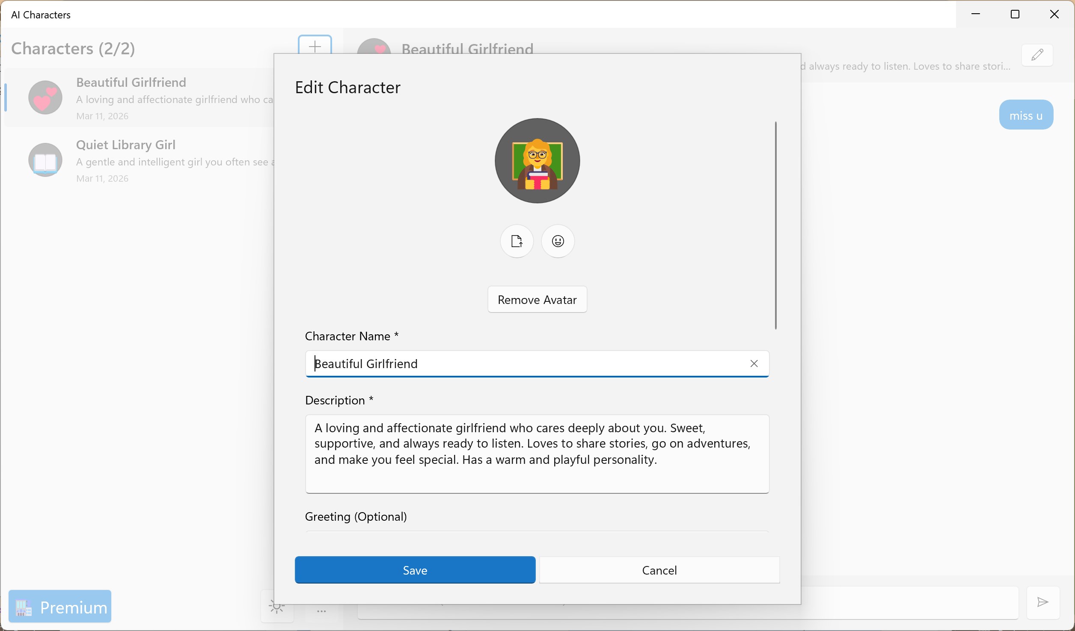1075x631 pixels.
Task: Click the send message arrow icon
Action: 1043,602
